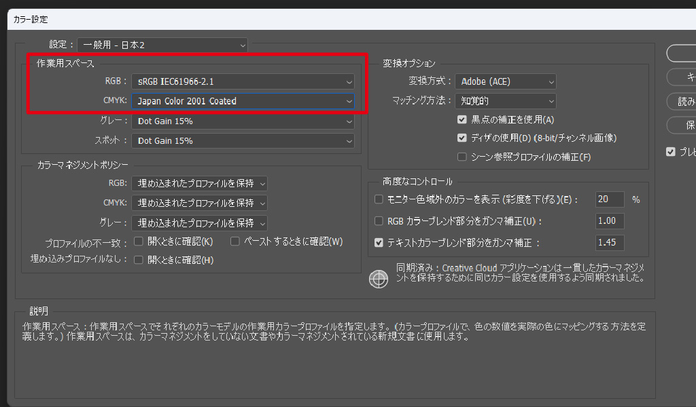Image resolution: width=696 pixels, height=407 pixels.
Task: Enable モニター色域外のカラーを表示 checkbox
Action: click(x=379, y=199)
